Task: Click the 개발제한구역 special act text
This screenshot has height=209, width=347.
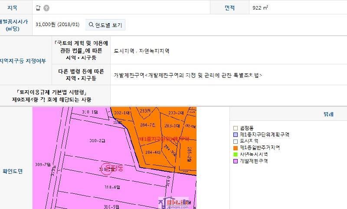Action: (188, 75)
